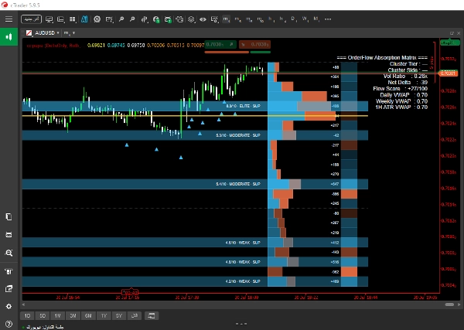This screenshot has width=464, height=330.
Task: Click the trading session status at bottom
Action: click(x=45, y=327)
